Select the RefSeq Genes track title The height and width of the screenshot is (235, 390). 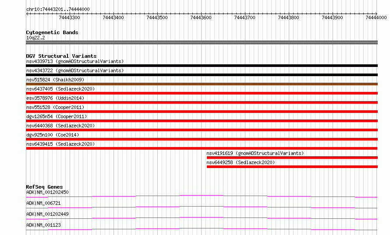click(44, 187)
